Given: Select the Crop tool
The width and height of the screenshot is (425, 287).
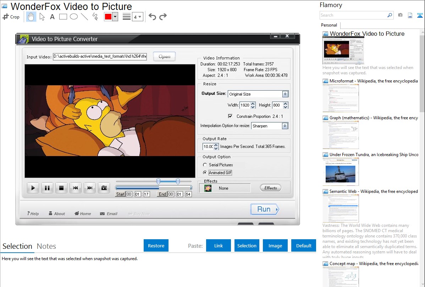Looking at the screenshot, I should pyautogui.click(x=11, y=17).
